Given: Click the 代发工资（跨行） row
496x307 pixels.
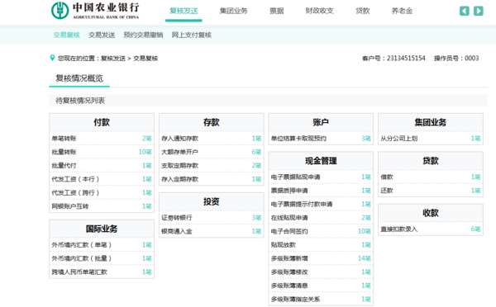Looking at the screenshot, I should pyautogui.click(x=102, y=192).
